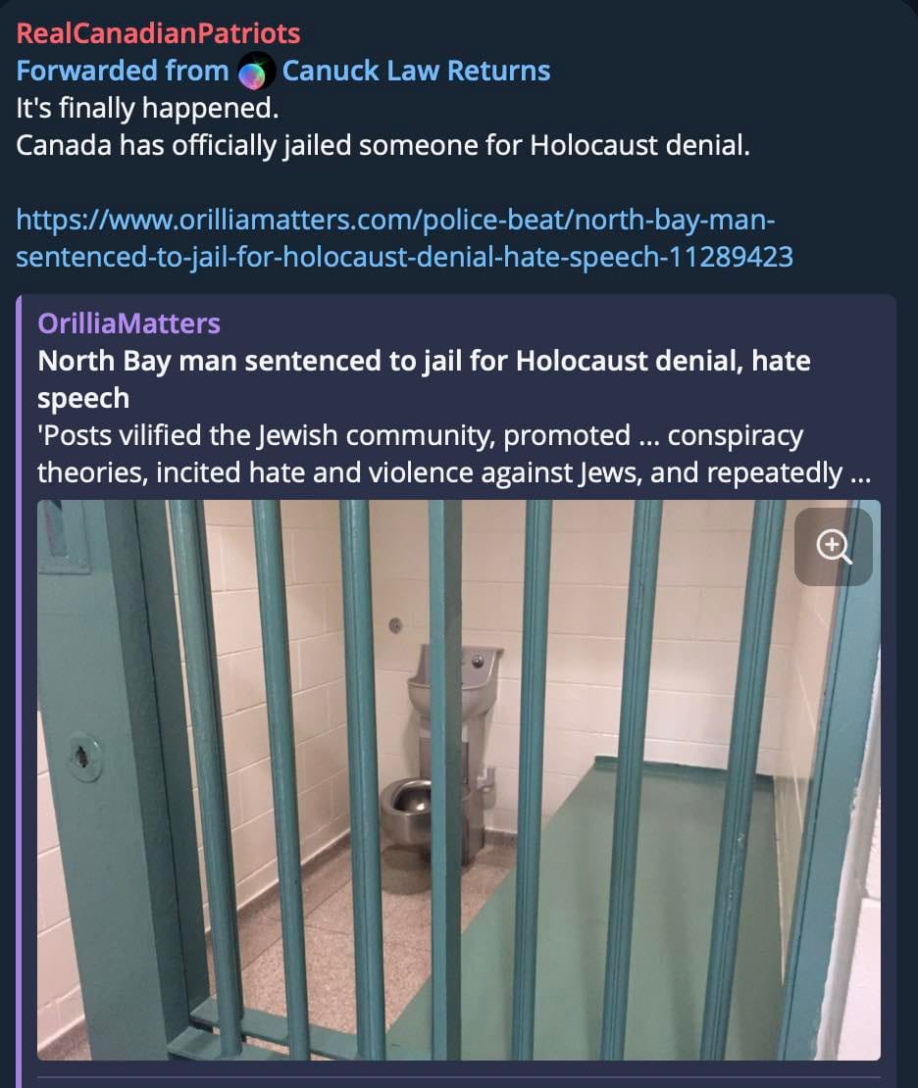Viewport: 918px width, 1088px height.
Task: Open the Canuck Law Returns forwarded source
Action: (416, 71)
